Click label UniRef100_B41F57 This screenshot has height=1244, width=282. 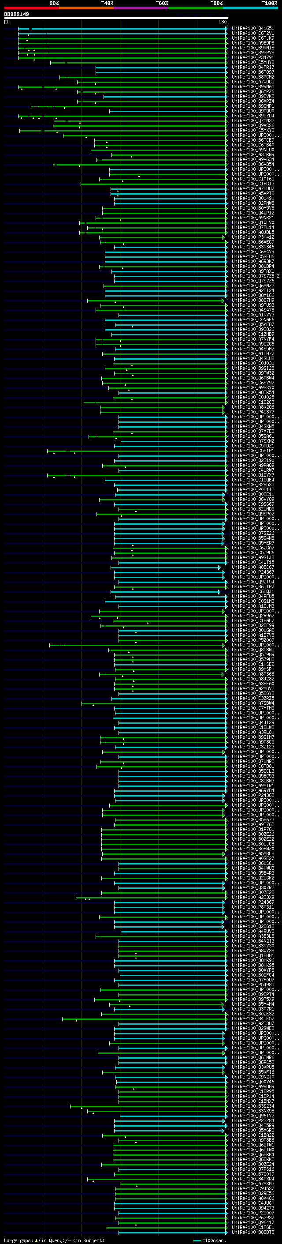[x=252, y=1019]
